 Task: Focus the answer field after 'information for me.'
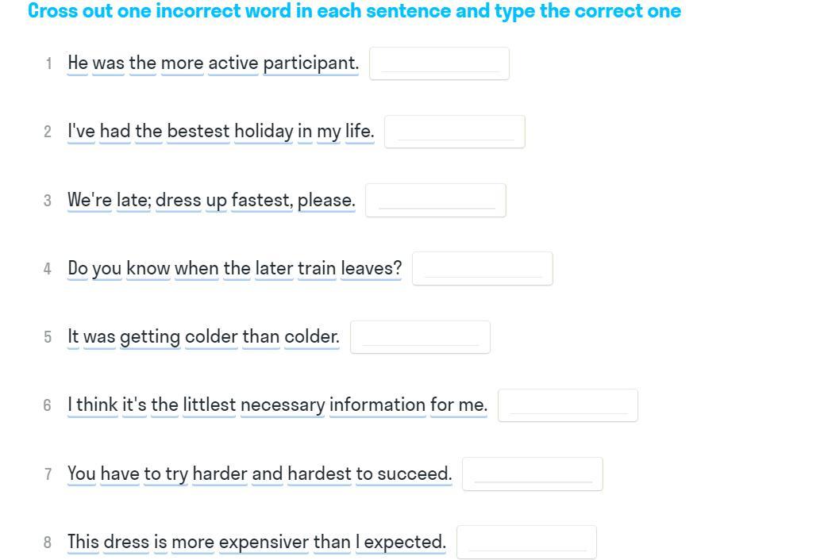(x=568, y=405)
